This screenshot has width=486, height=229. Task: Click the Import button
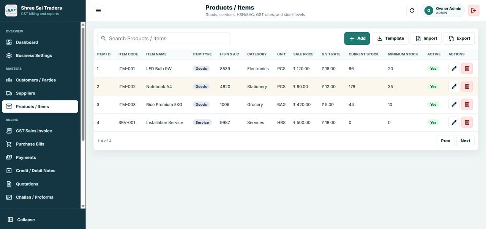(x=426, y=38)
